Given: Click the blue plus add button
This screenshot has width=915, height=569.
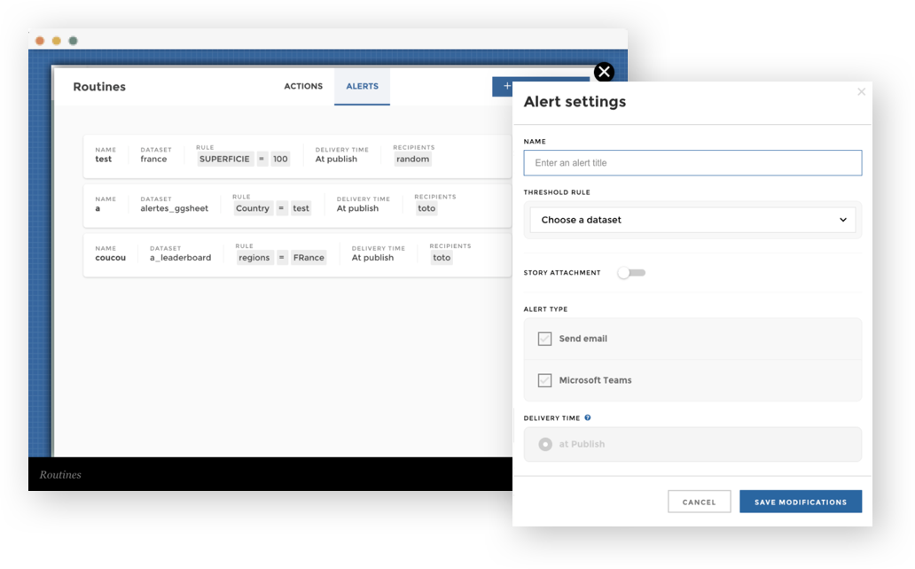Looking at the screenshot, I should 503,86.
